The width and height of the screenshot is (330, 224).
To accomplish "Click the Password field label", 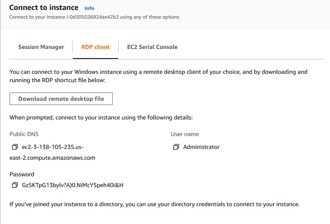I will (x=22, y=174).
